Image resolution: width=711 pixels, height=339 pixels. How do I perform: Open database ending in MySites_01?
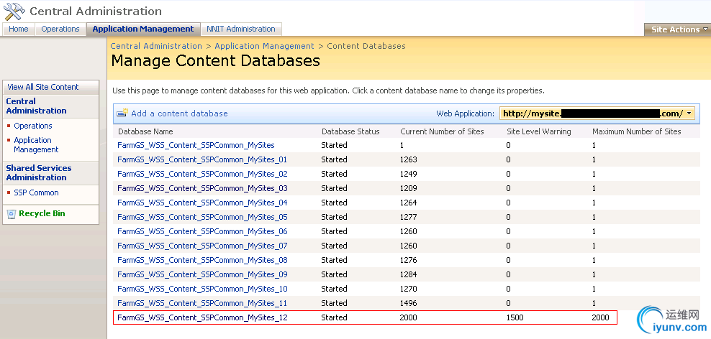(202, 159)
